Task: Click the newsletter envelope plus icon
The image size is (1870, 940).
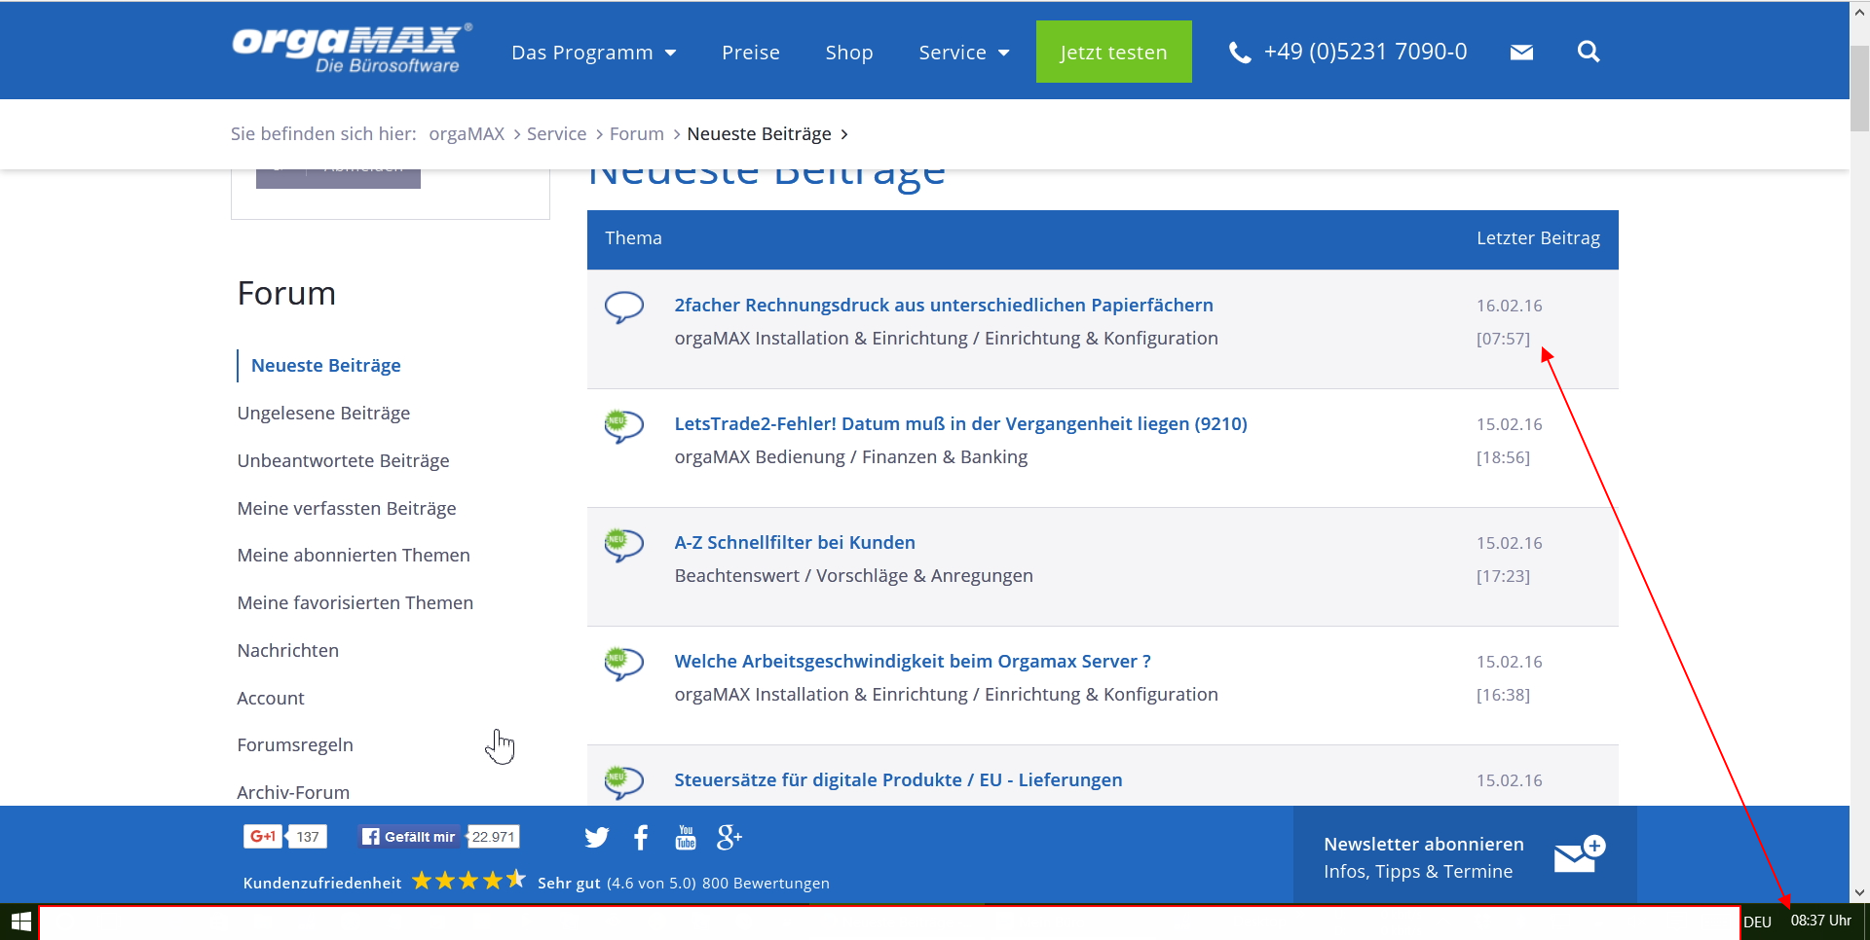Action: point(1580,854)
